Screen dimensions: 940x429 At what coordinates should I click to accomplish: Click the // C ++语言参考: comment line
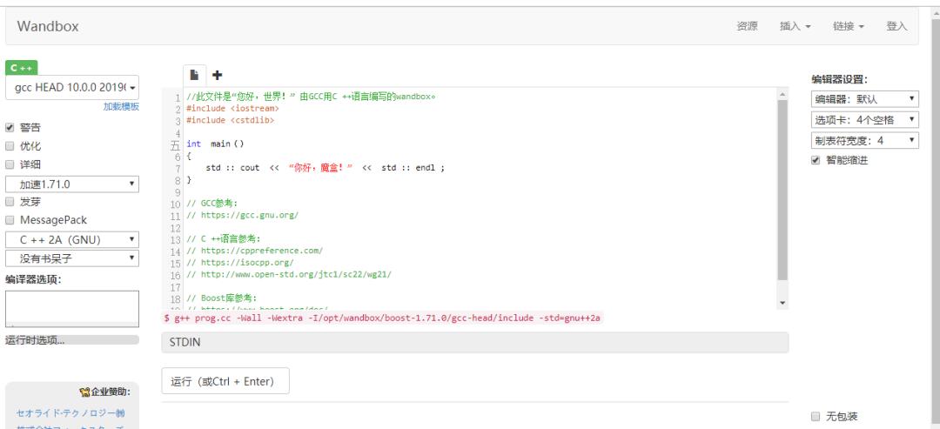pos(224,238)
